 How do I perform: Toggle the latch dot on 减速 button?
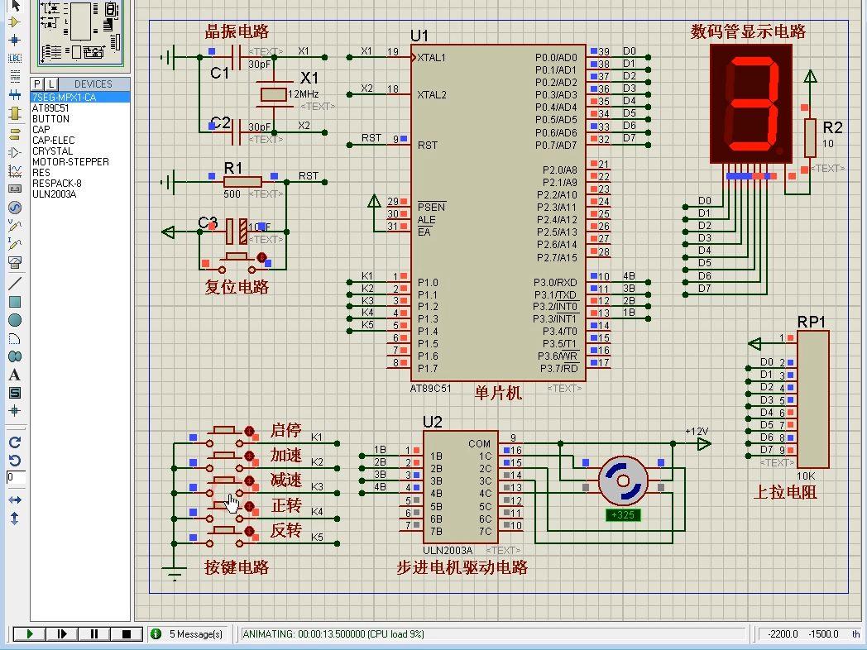[x=249, y=480]
